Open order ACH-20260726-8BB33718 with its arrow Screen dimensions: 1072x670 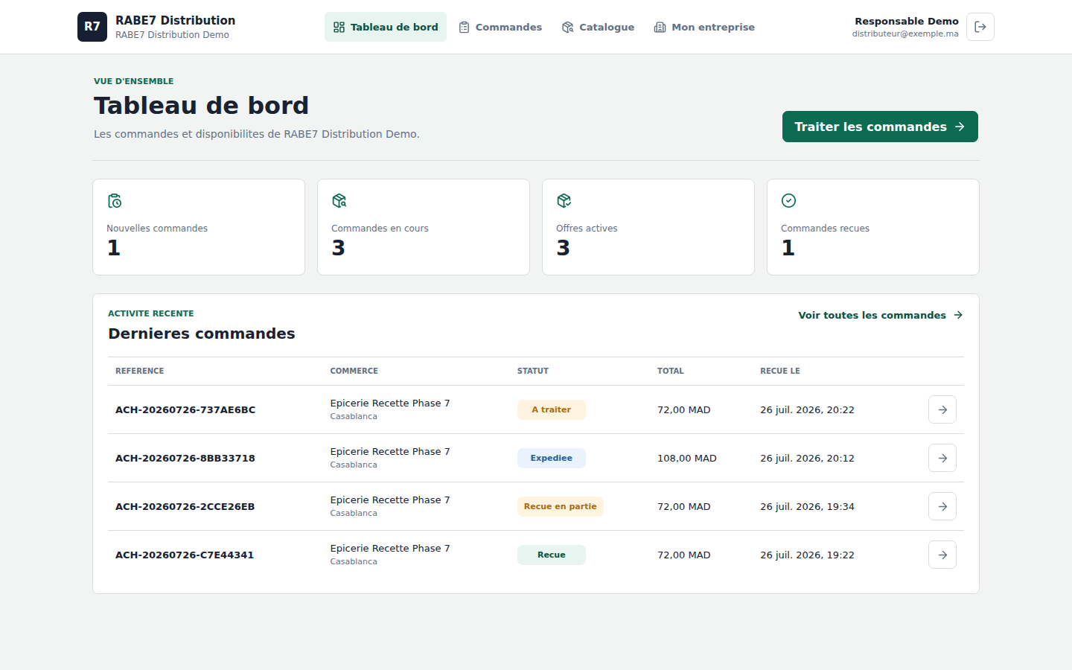[942, 458]
